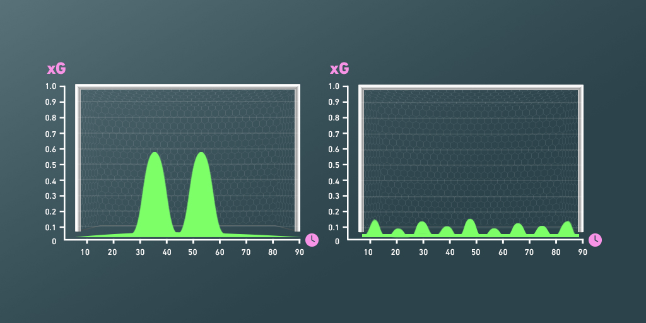Click the small green peak near minute 48

click(x=470, y=227)
